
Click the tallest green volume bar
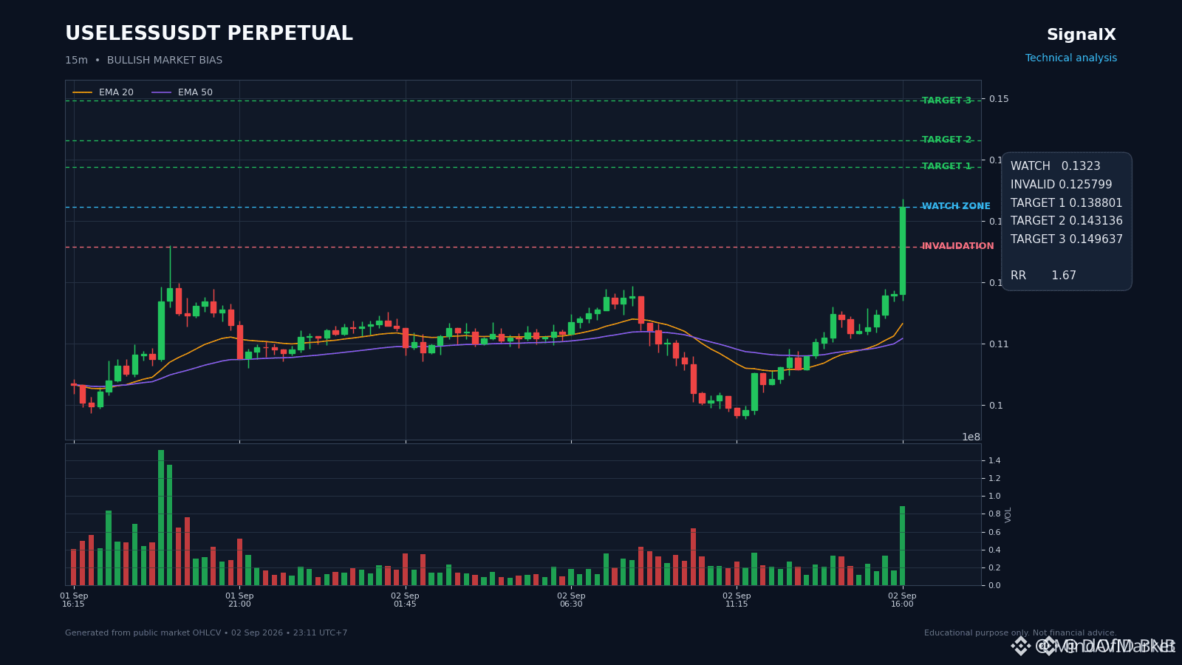point(161,517)
